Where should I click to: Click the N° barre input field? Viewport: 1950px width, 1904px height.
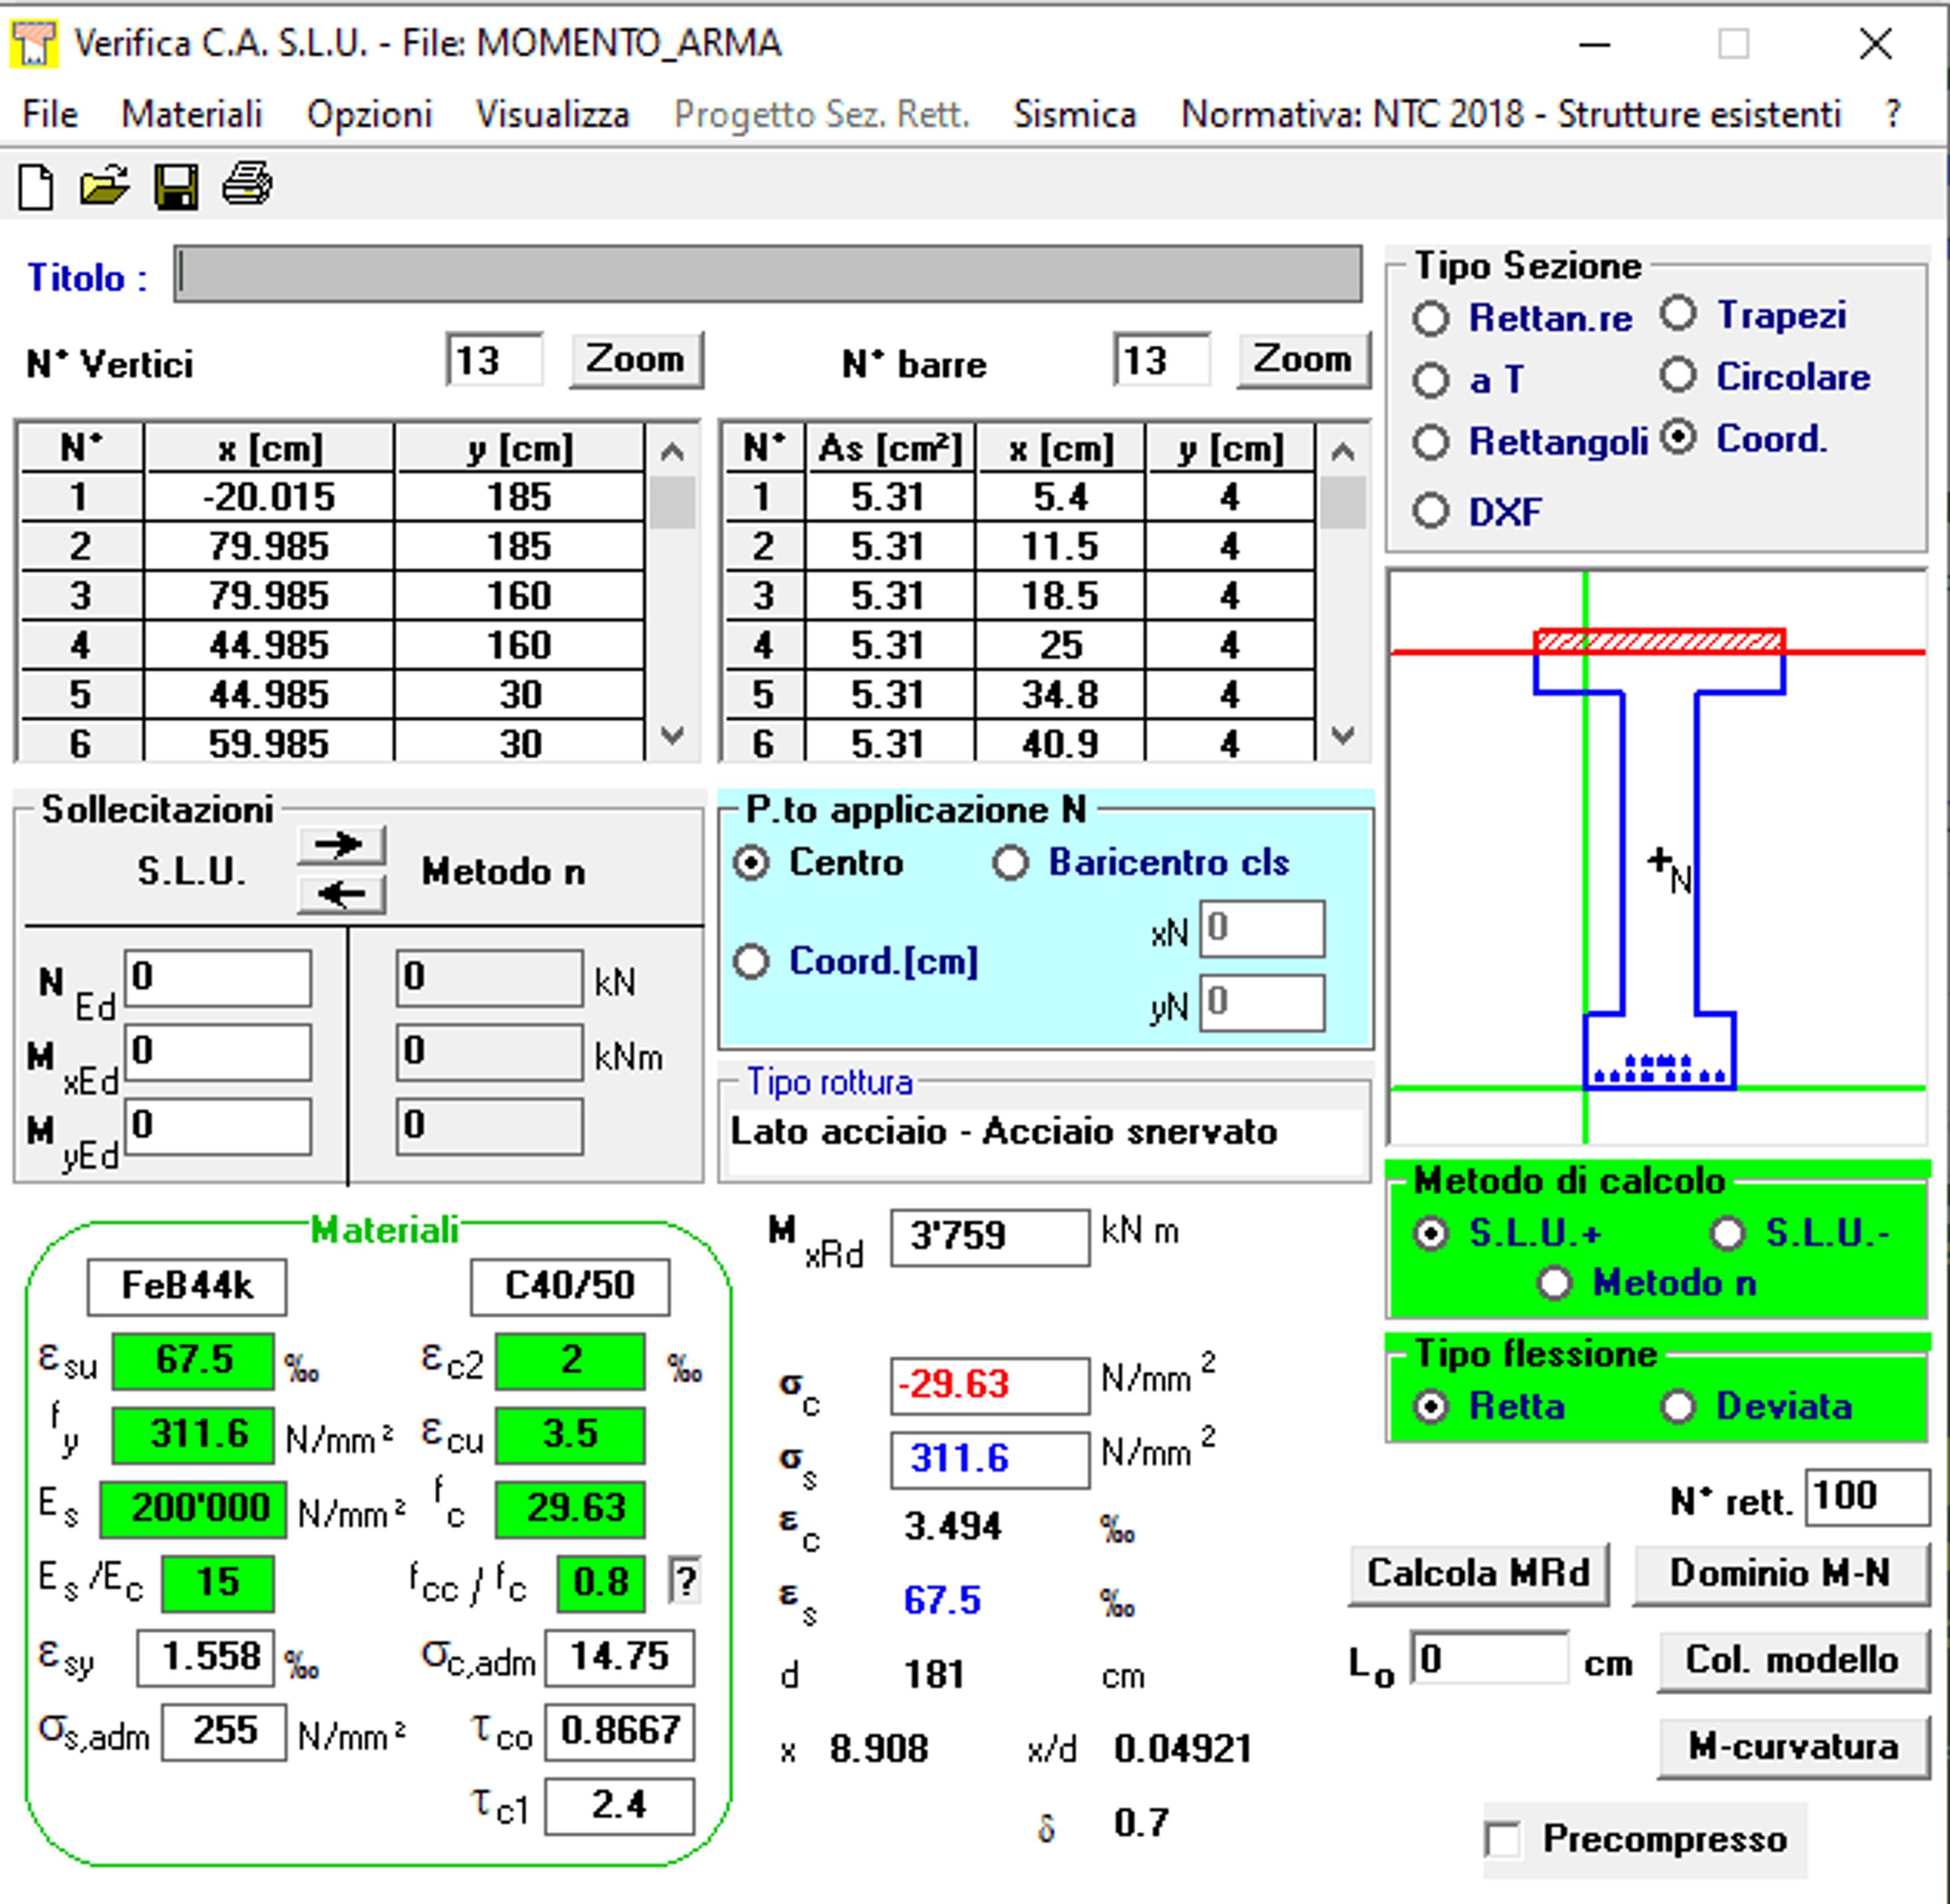[1162, 360]
